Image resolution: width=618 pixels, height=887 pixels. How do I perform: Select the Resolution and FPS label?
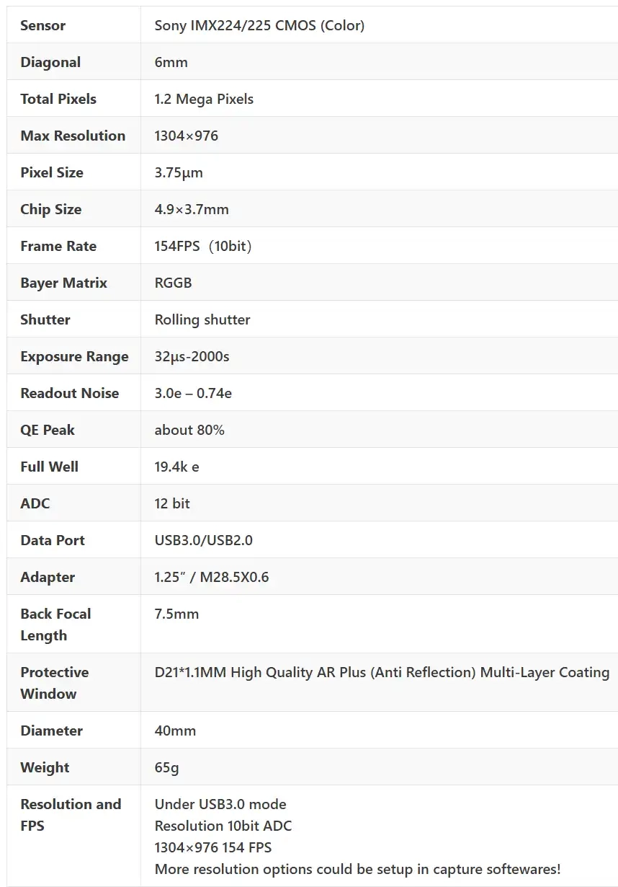pos(71,815)
